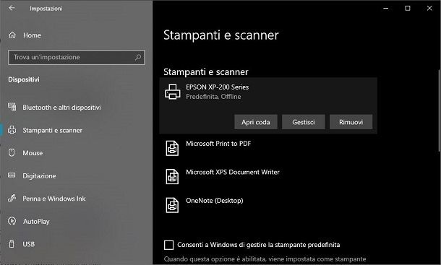Click the search magnifier icon
Image resolution: width=441 pixels, height=265 pixels.
click(138, 57)
